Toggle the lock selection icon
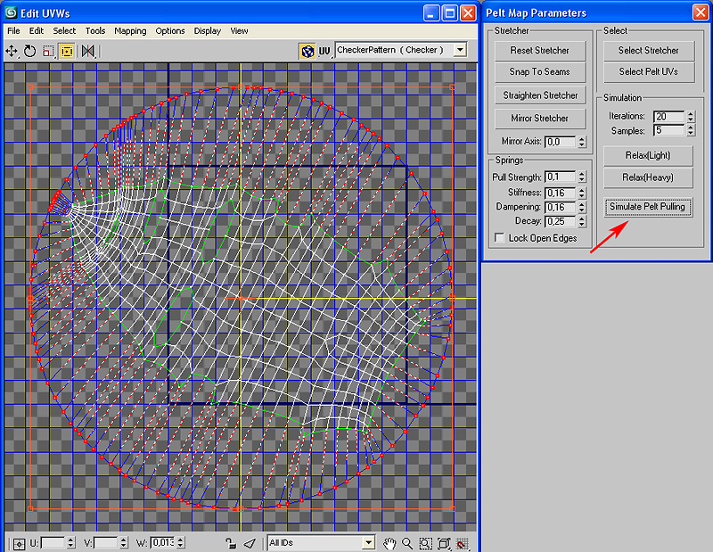 click(x=231, y=543)
